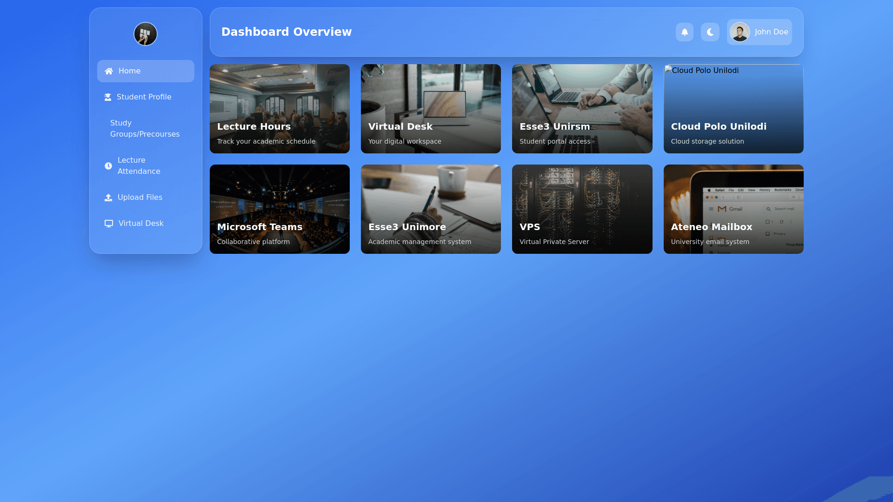Open the Microsoft Teams collaborative platform
Image resolution: width=893 pixels, height=502 pixels.
pyautogui.click(x=280, y=209)
